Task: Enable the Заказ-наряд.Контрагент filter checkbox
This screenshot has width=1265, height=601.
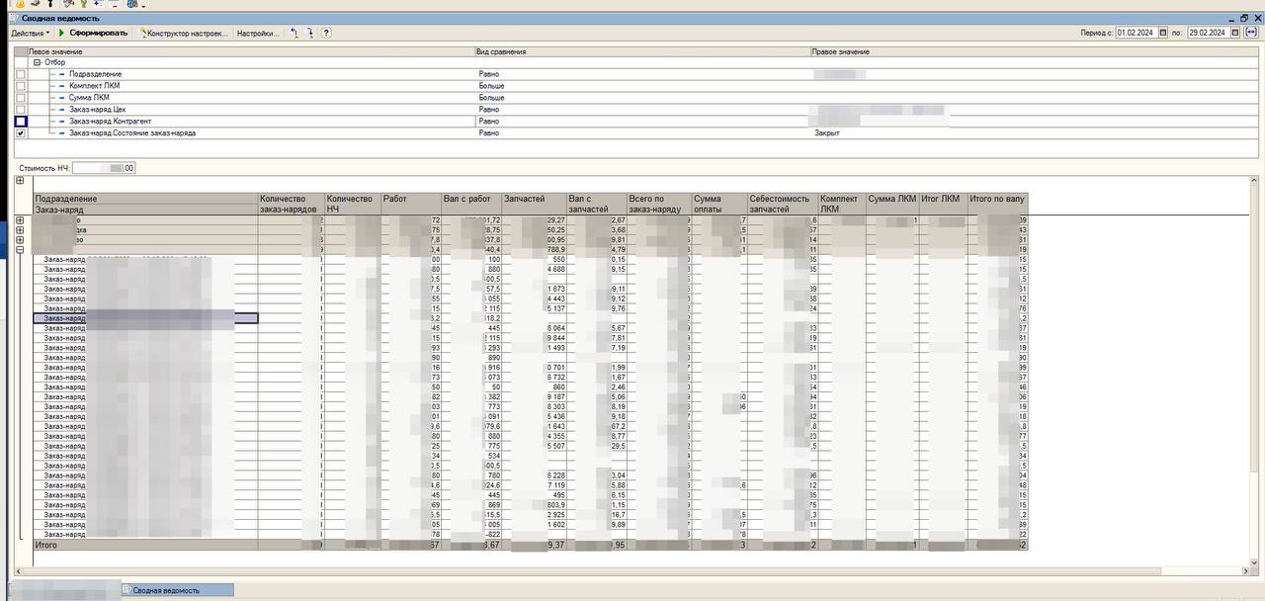Action: pyautogui.click(x=21, y=122)
